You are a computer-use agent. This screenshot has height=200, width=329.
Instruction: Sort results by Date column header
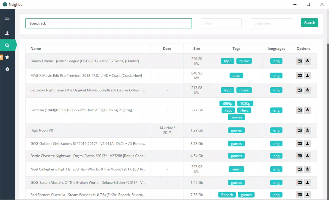tap(167, 49)
